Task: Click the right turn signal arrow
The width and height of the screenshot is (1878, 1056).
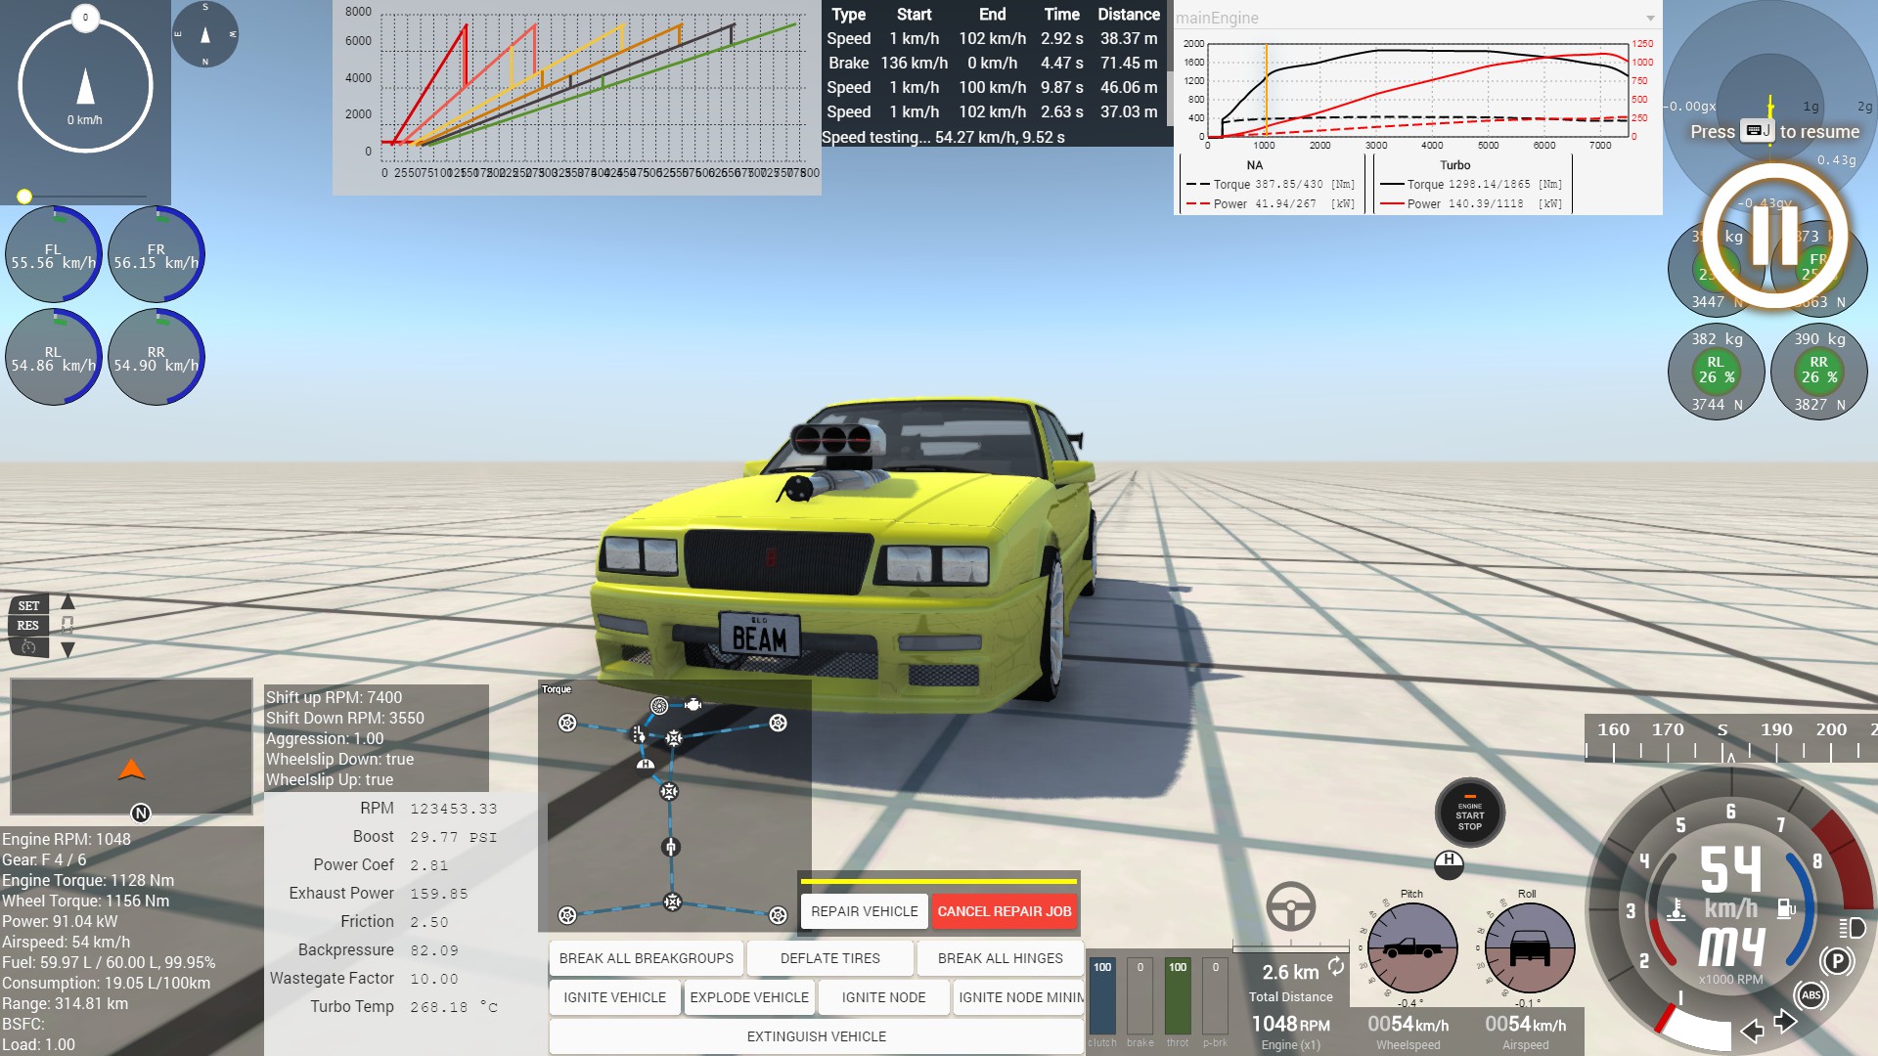Action: pyautogui.click(x=1785, y=1022)
